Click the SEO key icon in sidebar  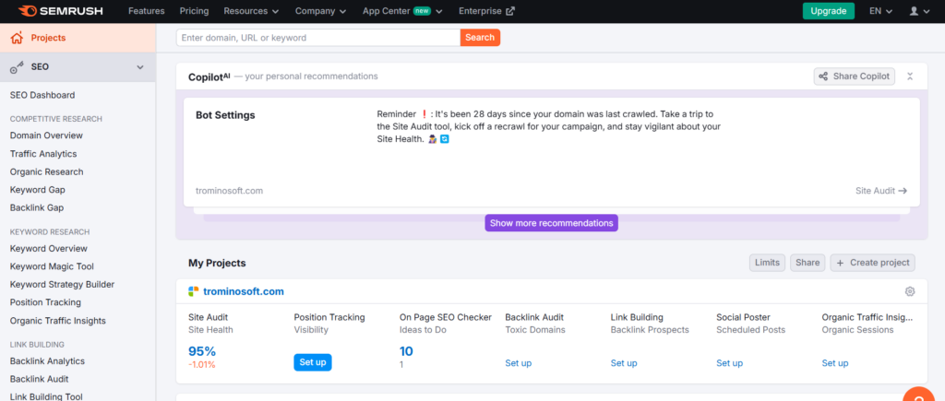tap(17, 66)
